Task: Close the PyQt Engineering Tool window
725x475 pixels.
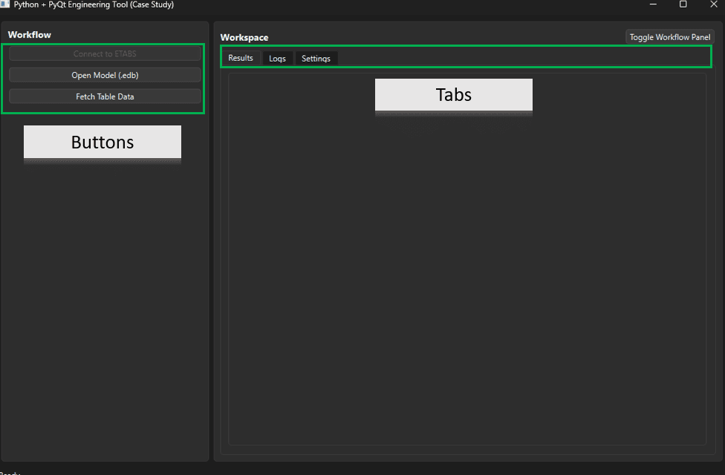Action: coord(713,4)
